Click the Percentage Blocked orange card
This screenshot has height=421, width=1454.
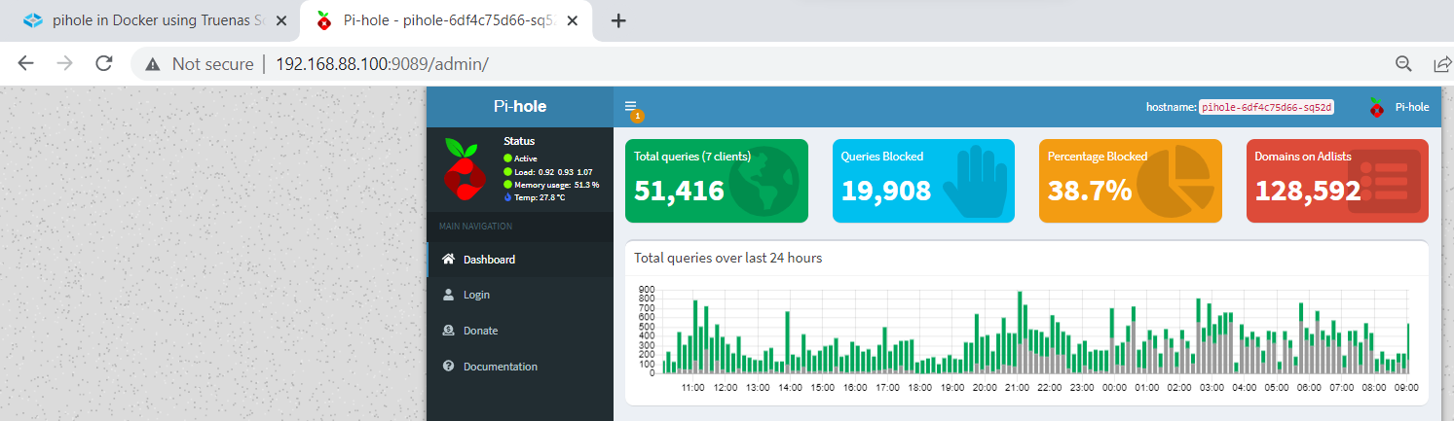point(1131,181)
